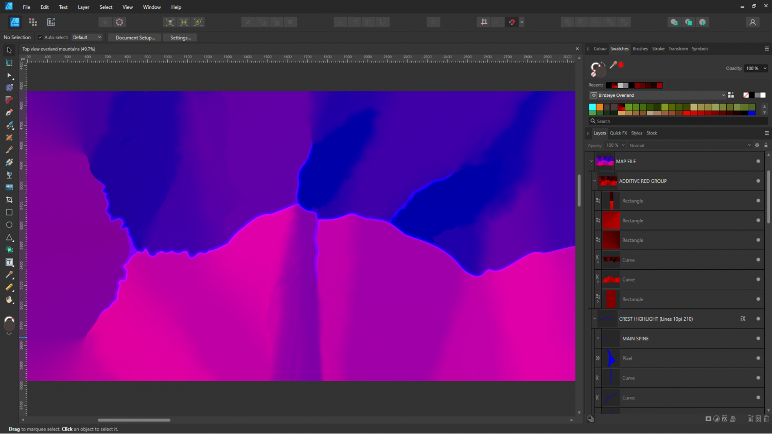Swap stroke and fill colours arrow

pos(603,64)
